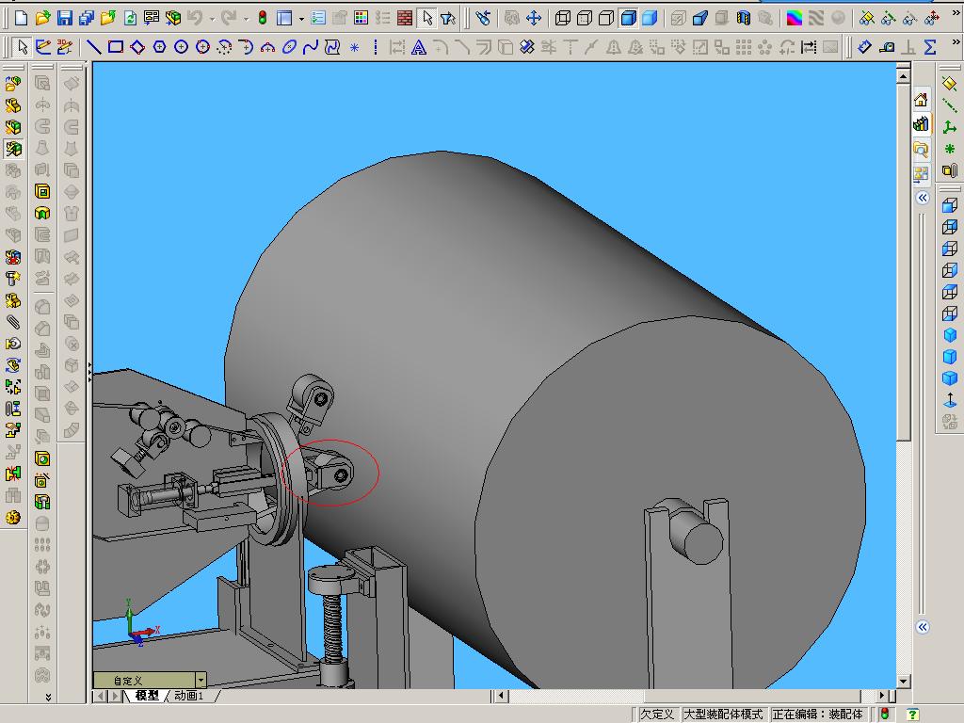The width and height of the screenshot is (964, 723).
Task: Switch to Hidden Lines Visible display mode
Action: click(584, 19)
